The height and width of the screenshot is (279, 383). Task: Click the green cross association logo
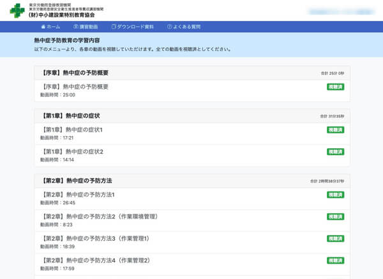point(17,10)
